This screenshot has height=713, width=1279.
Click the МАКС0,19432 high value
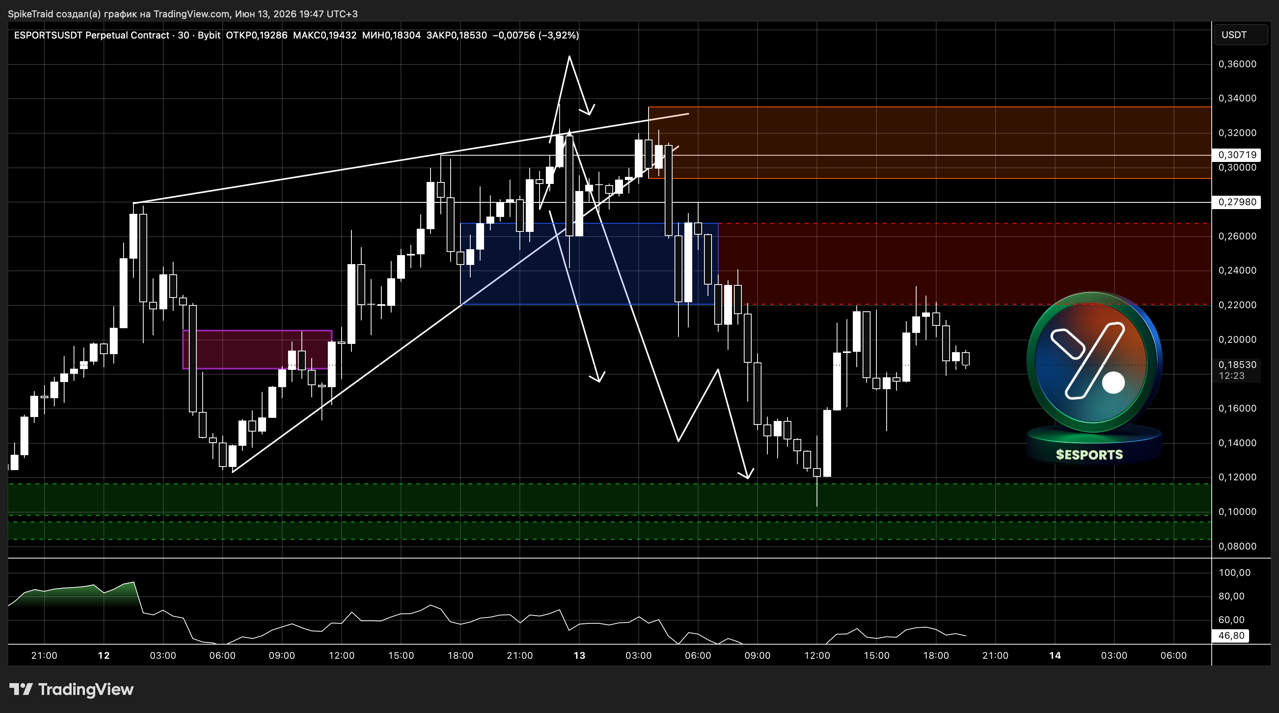click(325, 35)
